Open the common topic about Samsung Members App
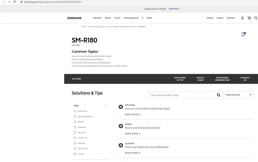The width and height of the screenshot is (258, 162). (x=92, y=56)
